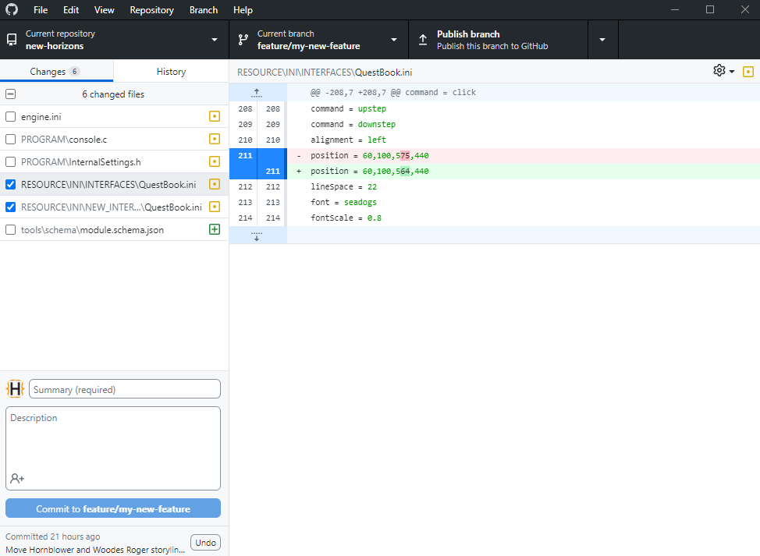Toggle the select-all changed files checkbox
The image size is (760, 556).
coord(11,94)
